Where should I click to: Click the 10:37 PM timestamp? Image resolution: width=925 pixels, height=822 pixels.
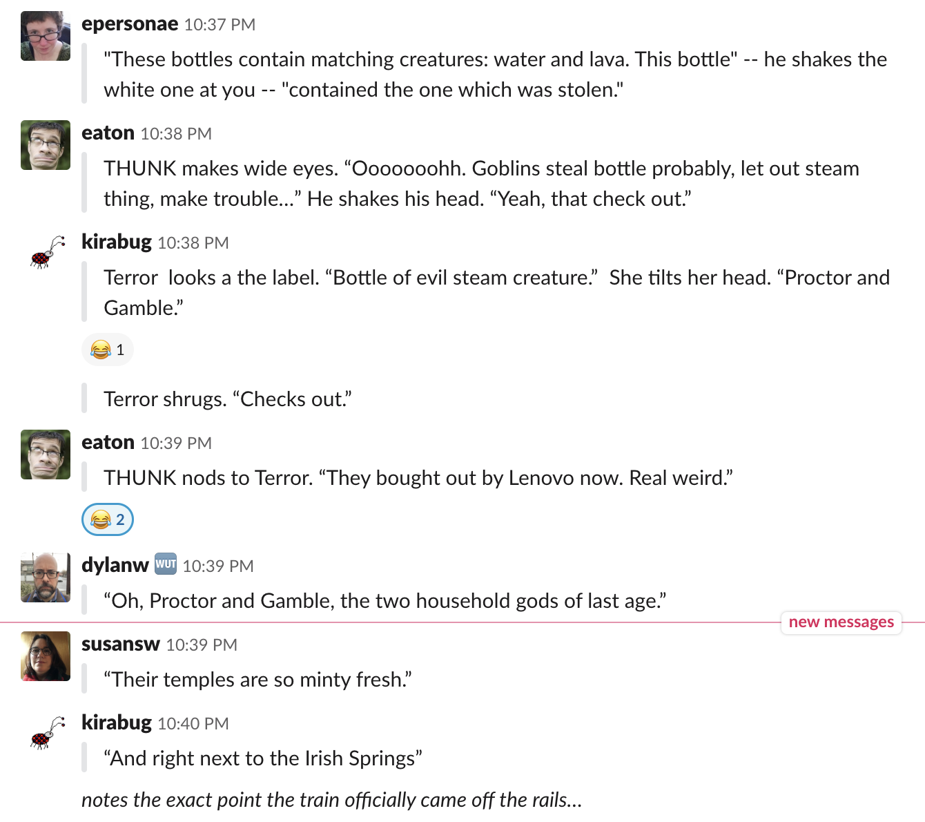coord(220,25)
